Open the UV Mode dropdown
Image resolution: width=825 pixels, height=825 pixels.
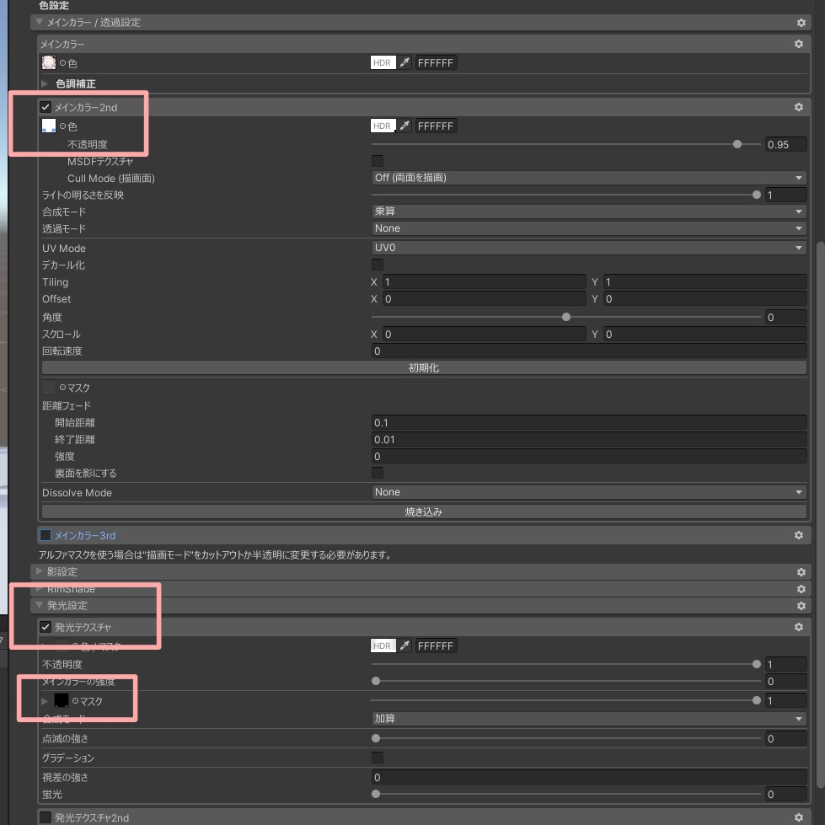pos(589,247)
